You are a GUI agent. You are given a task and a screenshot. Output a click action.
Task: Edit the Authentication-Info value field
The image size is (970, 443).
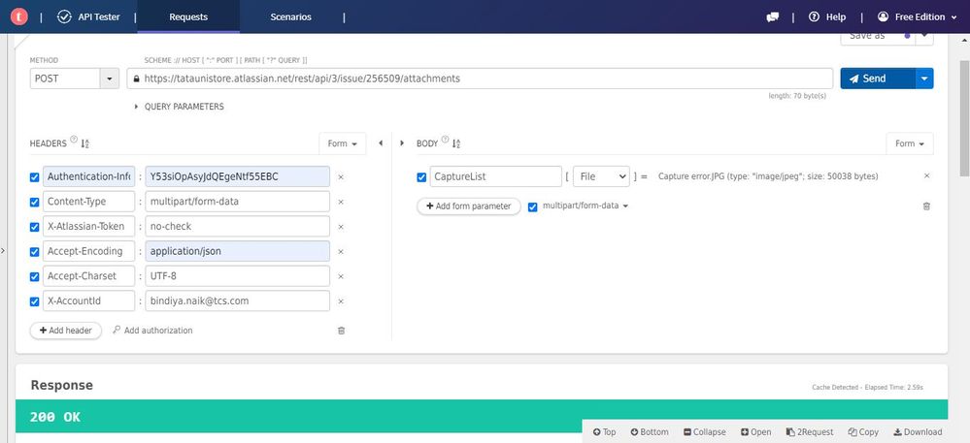pyautogui.click(x=238, y=176)
